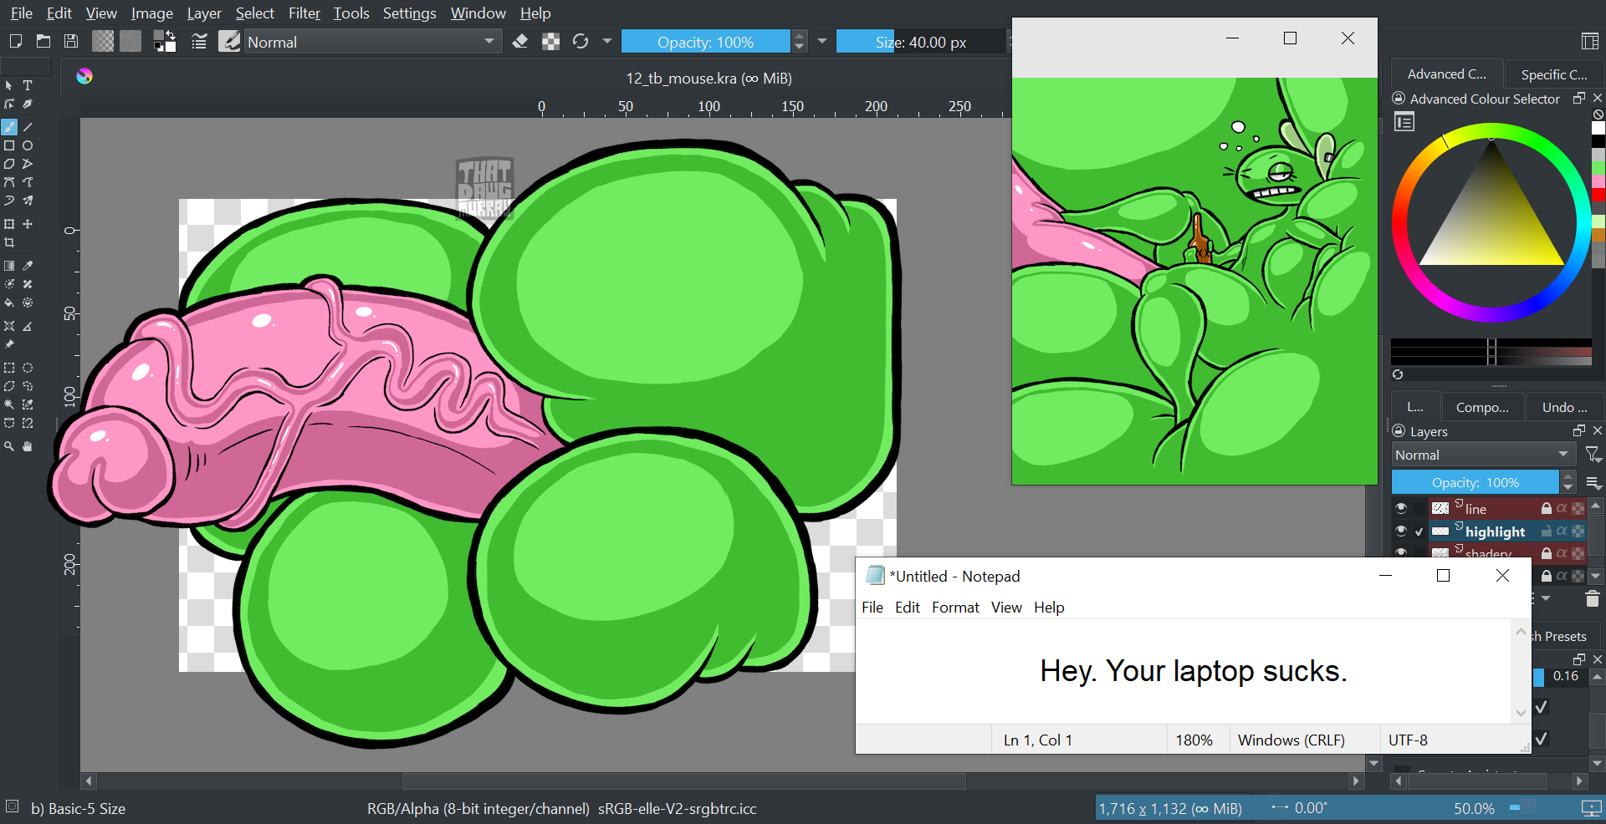Select the Elliptical Selection tool
The image size is (1606, 824).
click(x=28, y=368)
